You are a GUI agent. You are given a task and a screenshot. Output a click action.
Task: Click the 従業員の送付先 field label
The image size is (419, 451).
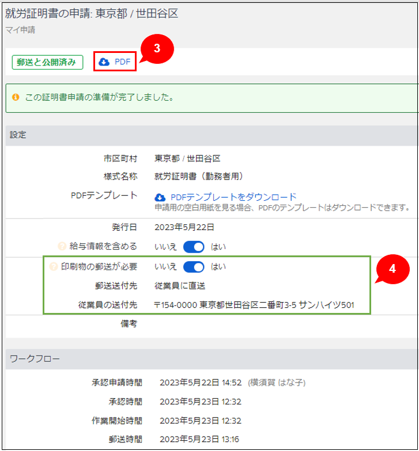(x=107, y=305)
